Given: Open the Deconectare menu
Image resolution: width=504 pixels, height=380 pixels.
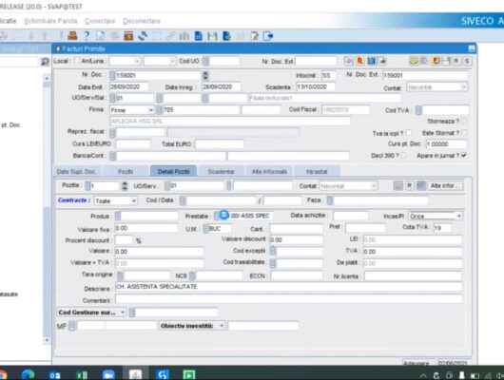Looking at the screenshot, I should coord(142,21).
